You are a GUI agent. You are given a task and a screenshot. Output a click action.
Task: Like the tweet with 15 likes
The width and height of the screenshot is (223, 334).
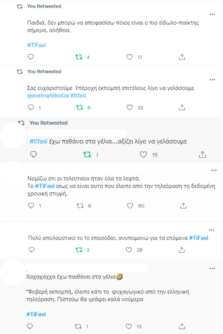143,155
